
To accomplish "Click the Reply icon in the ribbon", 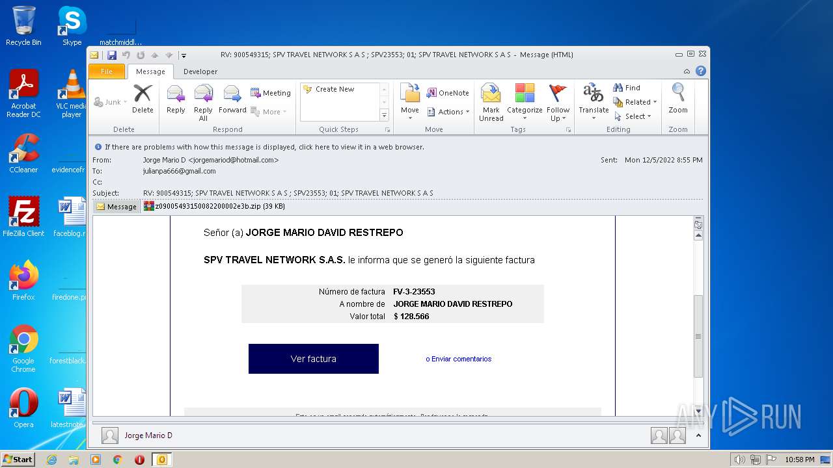I will click(176, 99).
